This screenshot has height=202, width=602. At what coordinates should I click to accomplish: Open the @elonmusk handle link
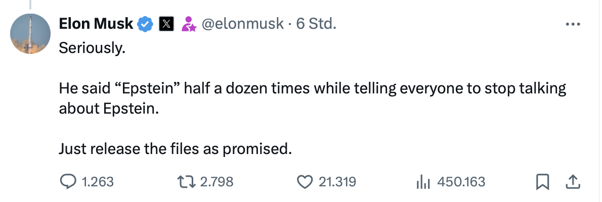tap(243, 23)
